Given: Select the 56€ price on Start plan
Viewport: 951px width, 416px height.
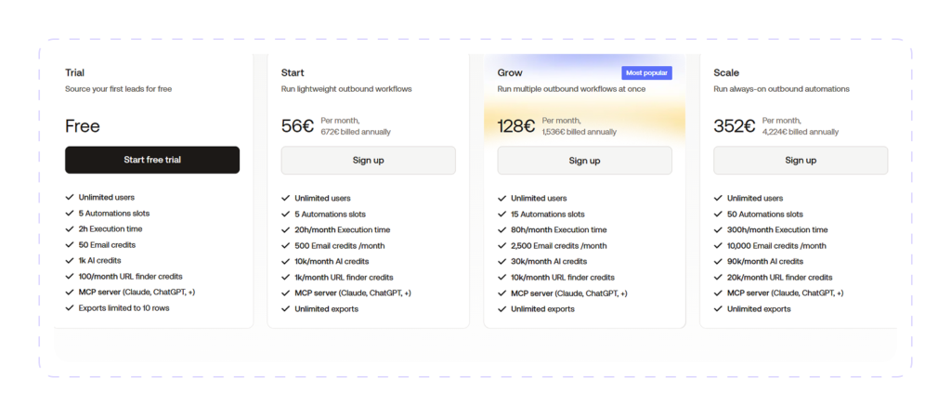Looking at the screenshot, I should coord(298,126).
